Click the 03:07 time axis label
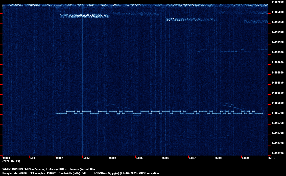Image resolution: width=286 pixels, height=176 pixels. (x=192, y=158)
